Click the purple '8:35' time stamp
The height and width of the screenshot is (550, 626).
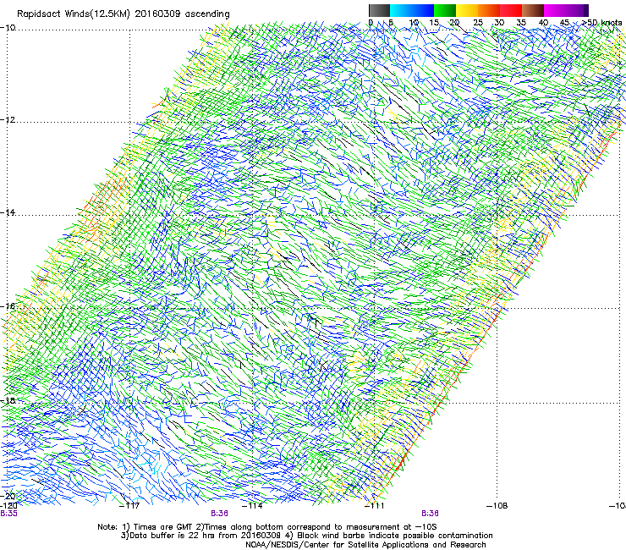8,514
